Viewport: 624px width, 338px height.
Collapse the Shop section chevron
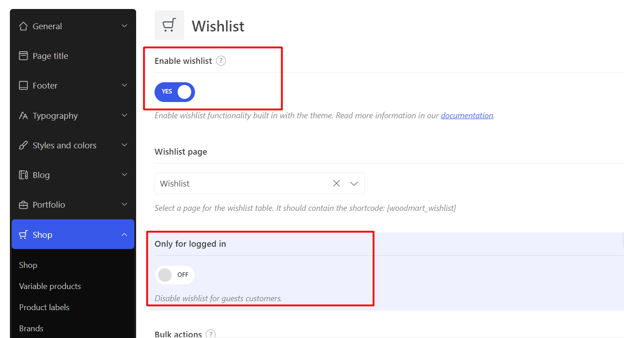tap(124, 235)
